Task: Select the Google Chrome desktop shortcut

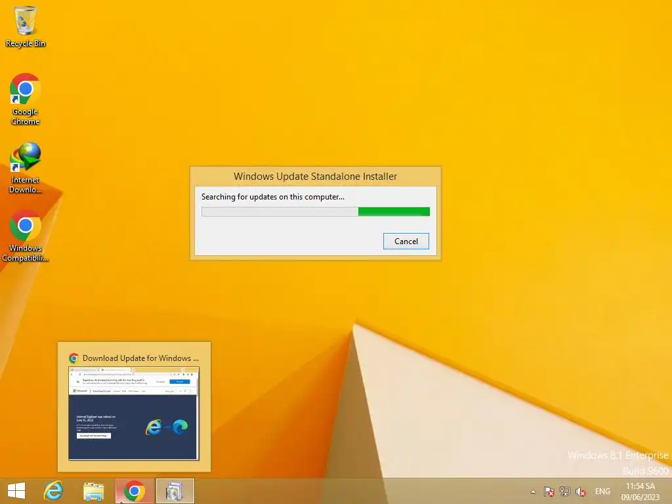Action: click(x=26, y=100)
